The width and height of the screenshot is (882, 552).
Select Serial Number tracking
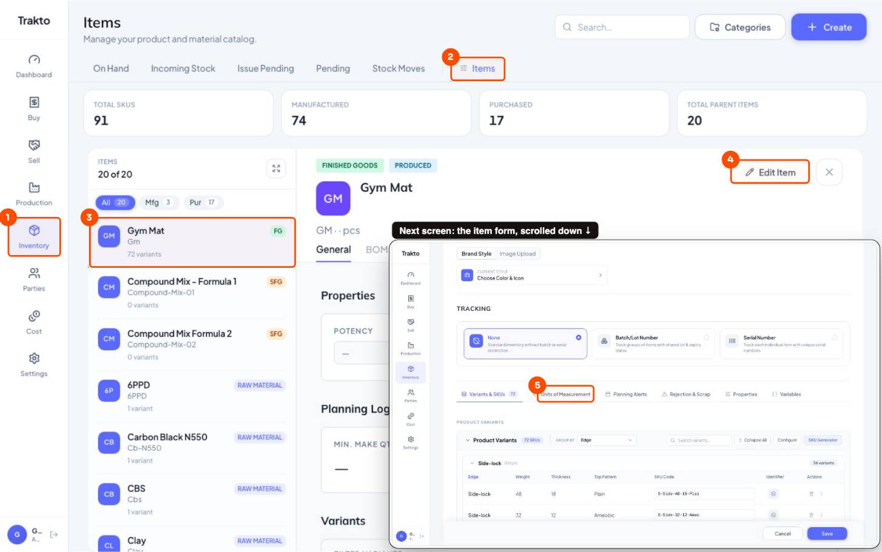click(781, 344)
